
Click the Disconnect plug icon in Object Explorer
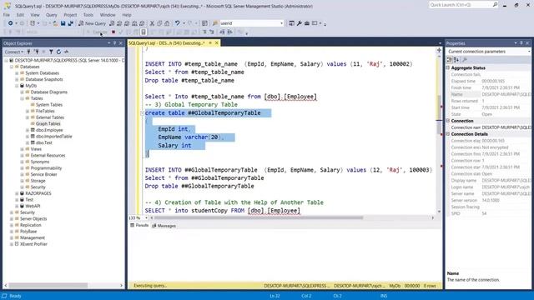pyautogui.click(x=36, y=52)
